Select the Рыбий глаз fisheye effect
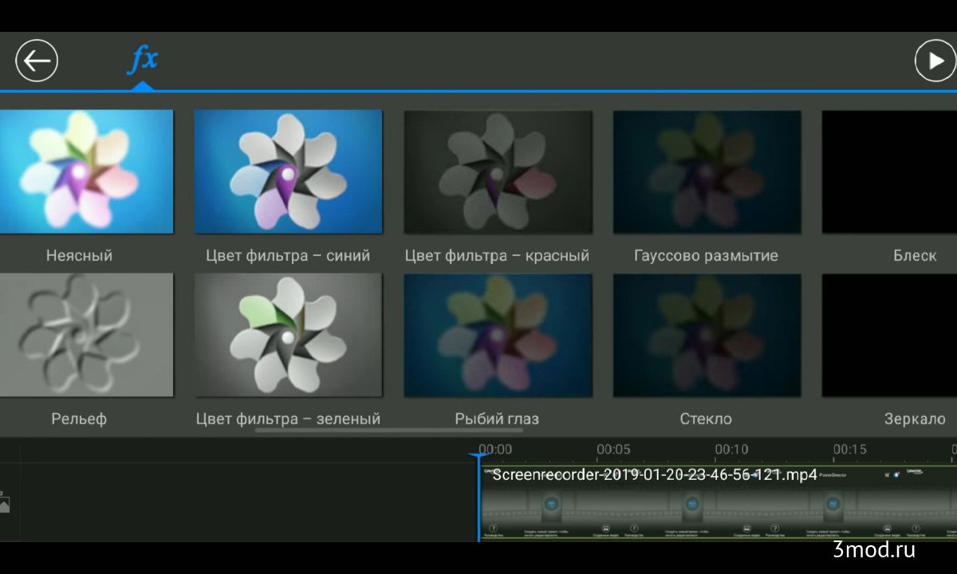957x574 pixels. coord(498,335)
